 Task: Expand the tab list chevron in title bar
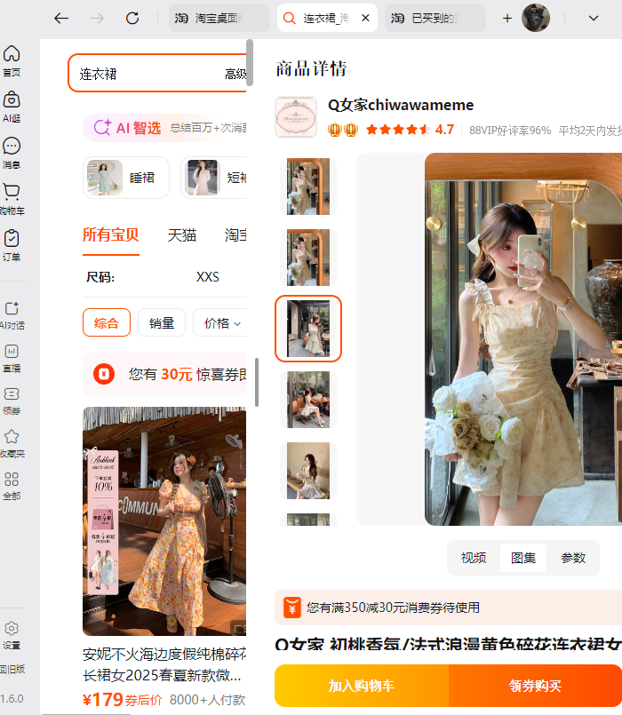(x=594, y=18)
